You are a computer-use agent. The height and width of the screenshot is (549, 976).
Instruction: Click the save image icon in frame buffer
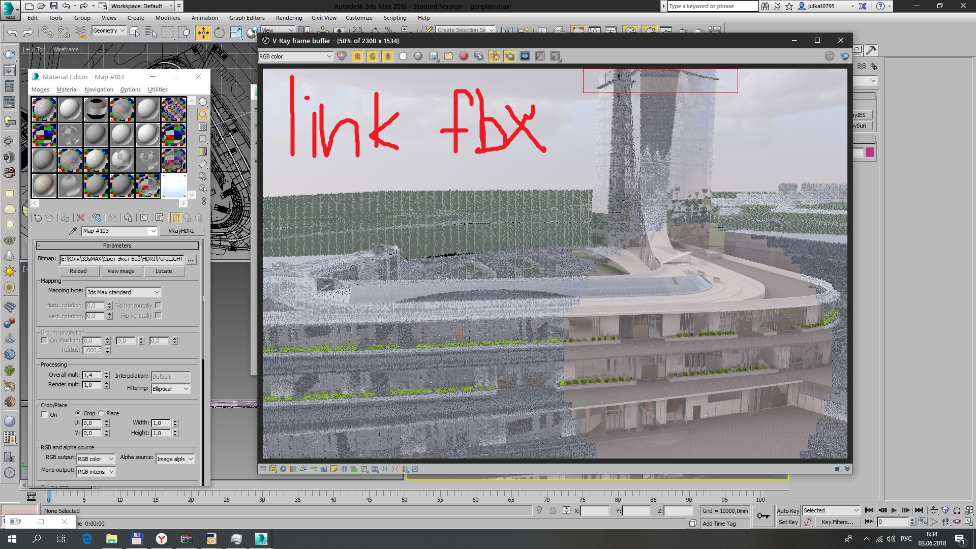tap(434, 56)
